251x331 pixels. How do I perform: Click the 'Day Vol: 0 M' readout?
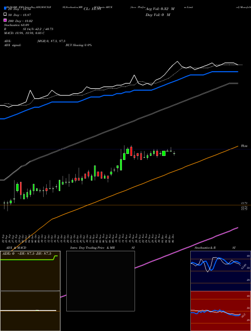158,15
